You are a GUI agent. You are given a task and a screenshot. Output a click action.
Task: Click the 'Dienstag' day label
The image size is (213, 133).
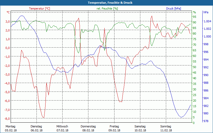[x=36, y=127]
